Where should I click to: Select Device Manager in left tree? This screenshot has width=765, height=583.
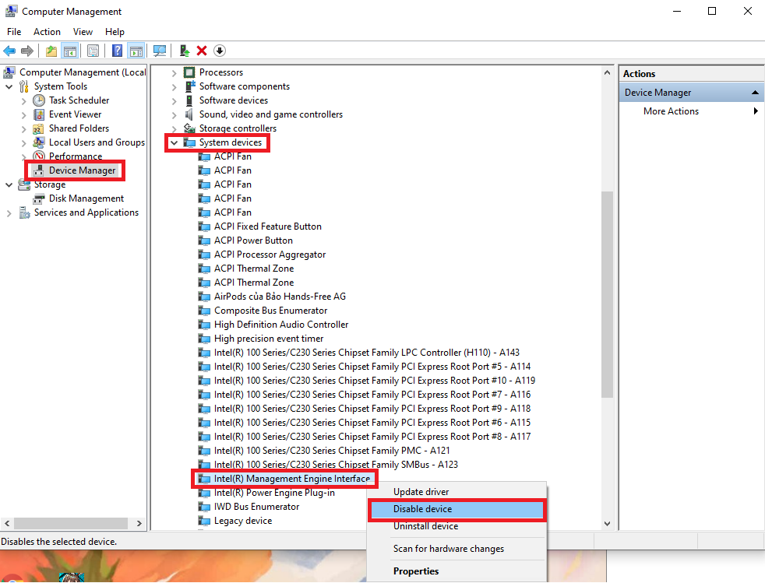pyautogui.click(x=82, y=170)
